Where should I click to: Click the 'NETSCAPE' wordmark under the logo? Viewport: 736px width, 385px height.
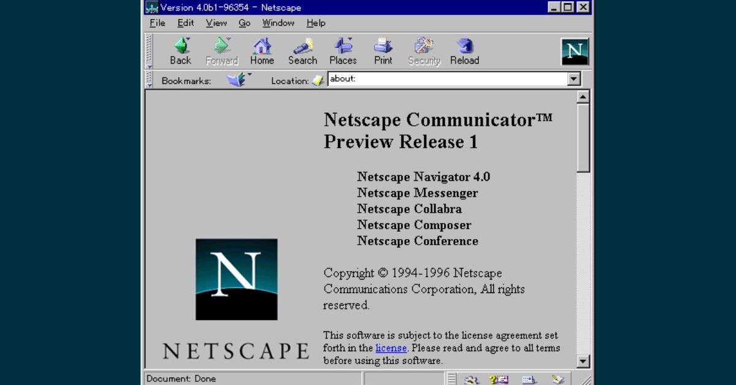[236, 351]
